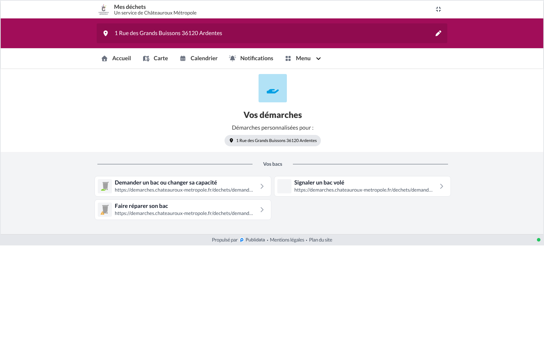Go to the Accueil tab
This screenshot has width=544, height=340.
point(116,58)
